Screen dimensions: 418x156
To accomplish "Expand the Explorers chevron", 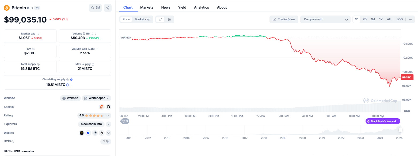I will pos(108,124).
